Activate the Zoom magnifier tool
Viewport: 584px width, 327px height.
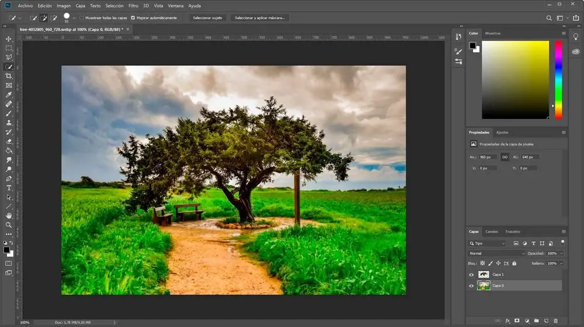[9, 224]
